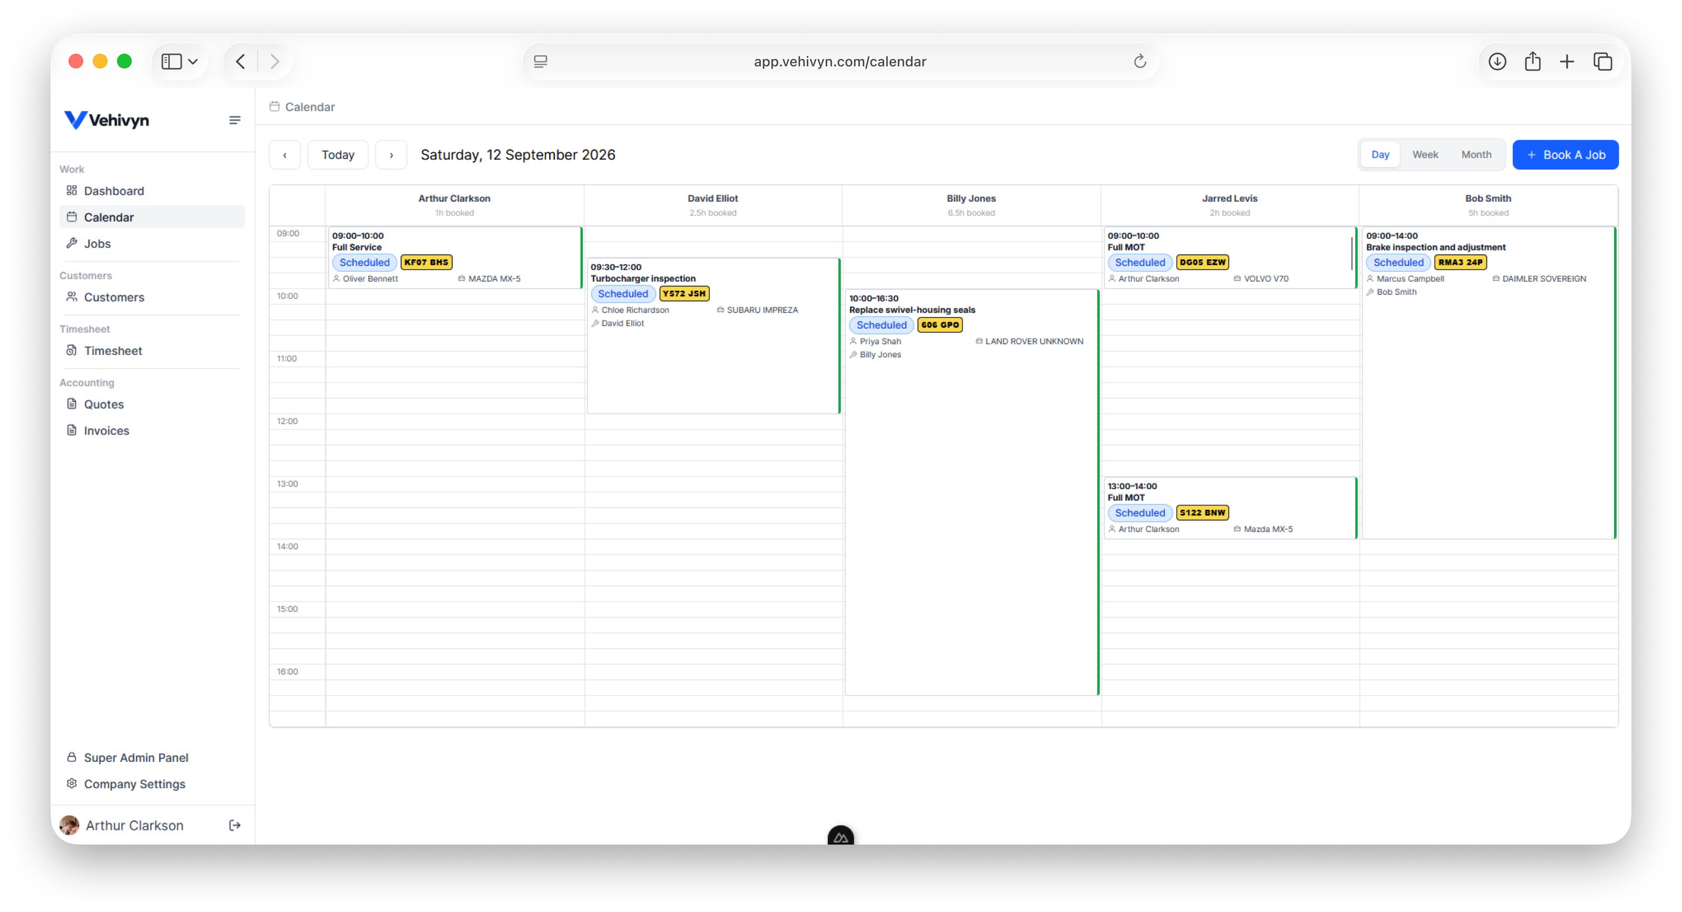
Task: Open Replace swivel-housing seals job
Action: [x=972, y=492]
